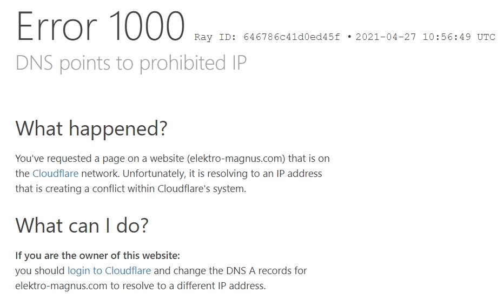Click the Ray ID hash value 646786c41d0ed45f
Image resolution: width=503 pixels, height=300 pixels.
coord(292,37)
